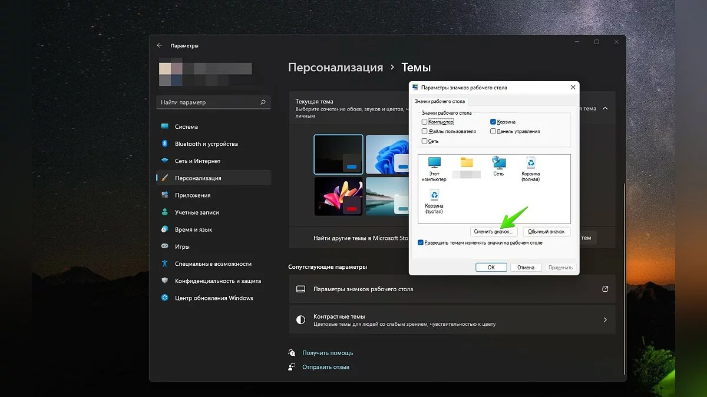Select the blue Windows bloom theme thumbnail

click(387, 154)
